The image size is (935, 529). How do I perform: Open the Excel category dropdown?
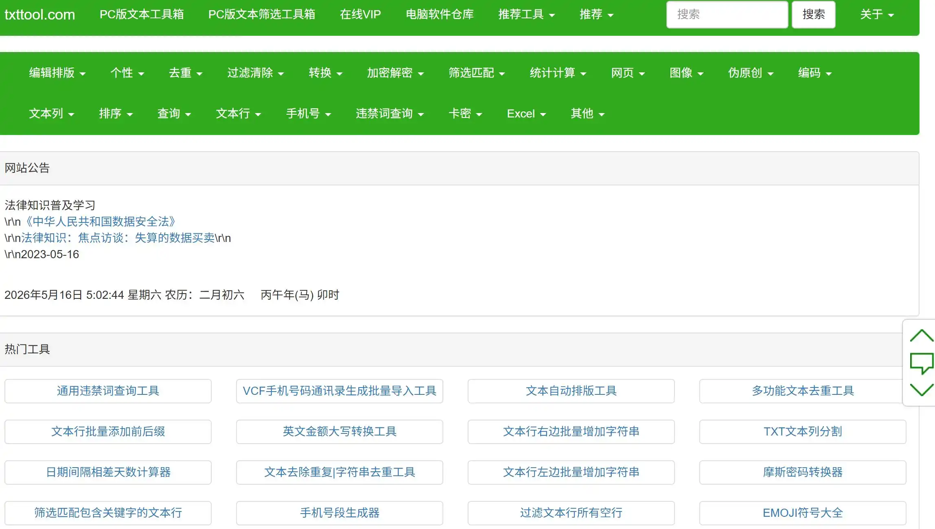(x=526, y=114)
